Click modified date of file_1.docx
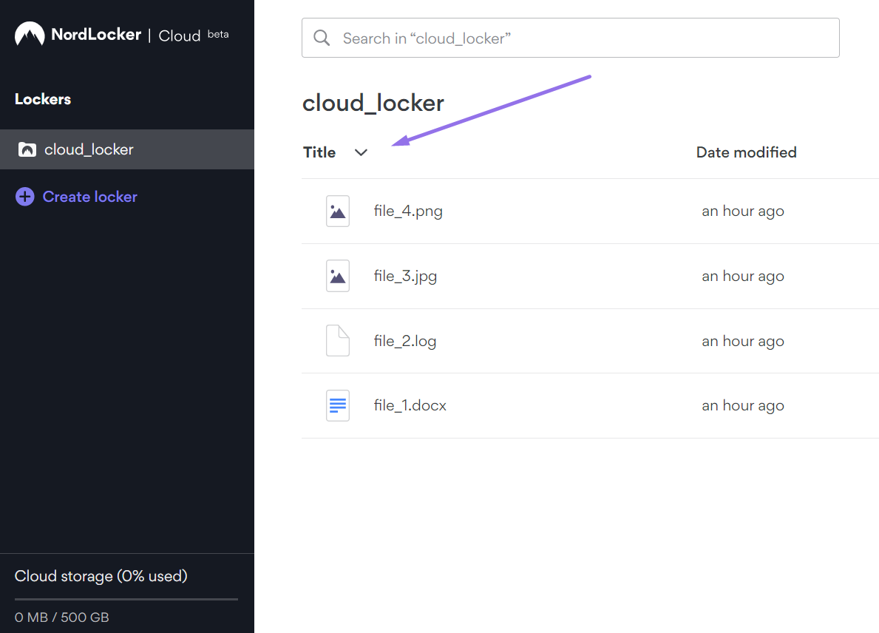 point(743,405)
